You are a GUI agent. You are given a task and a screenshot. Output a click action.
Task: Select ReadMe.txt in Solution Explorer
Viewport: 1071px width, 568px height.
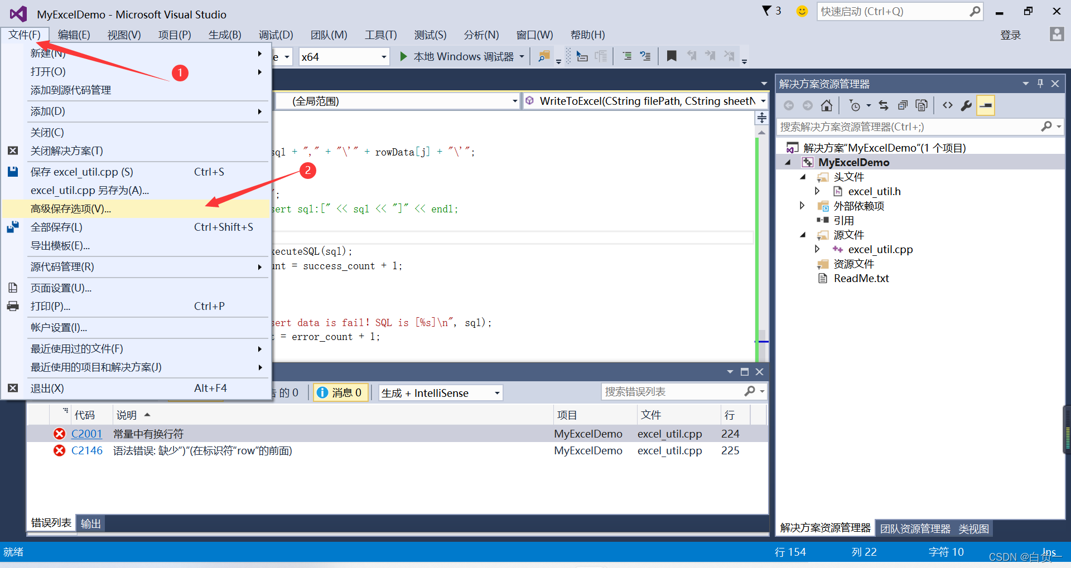(x=861, y=278)
